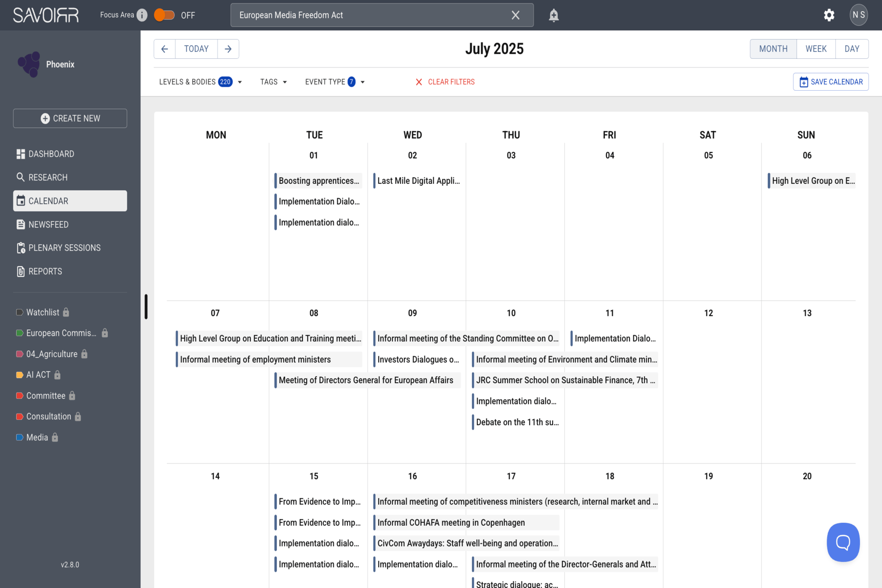Expand the Levels & Bodies filter
This screenshot has height=588, width=882.
coord(201,82)
